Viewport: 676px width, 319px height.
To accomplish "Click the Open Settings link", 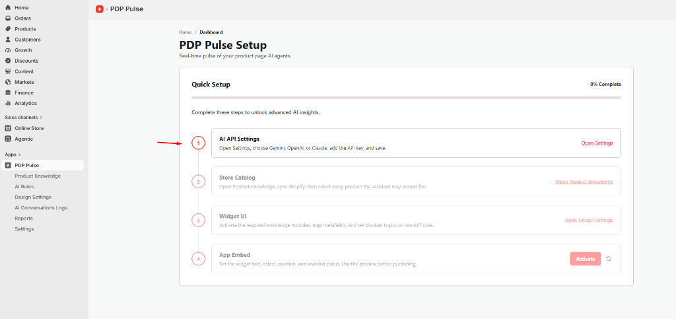I will (597, 143).
